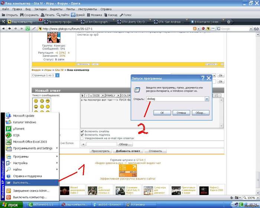Screen dimensions: 260x208
Task: Click the Сохранить toolbar icon
Action: point(22,15)
